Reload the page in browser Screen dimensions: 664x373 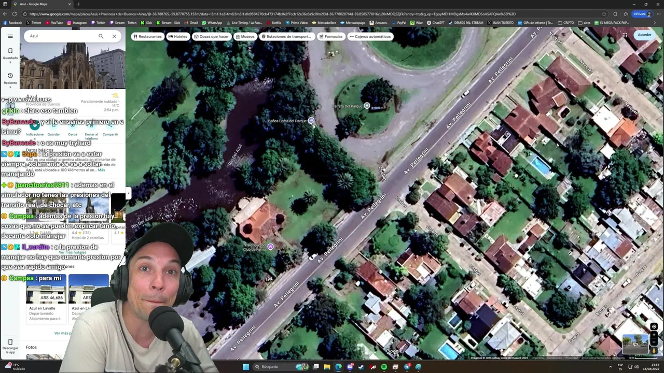pos(16,14)
